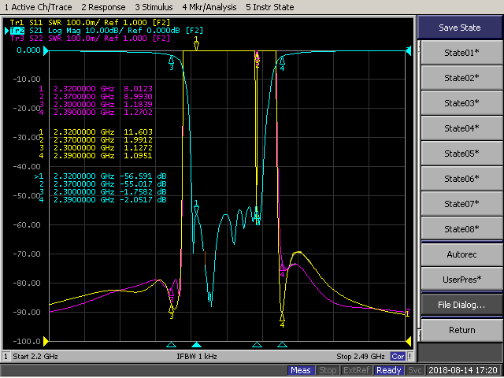504x378 pixels.
Task: Click the yellow reference arrow at -100.0
Action: 46,341
